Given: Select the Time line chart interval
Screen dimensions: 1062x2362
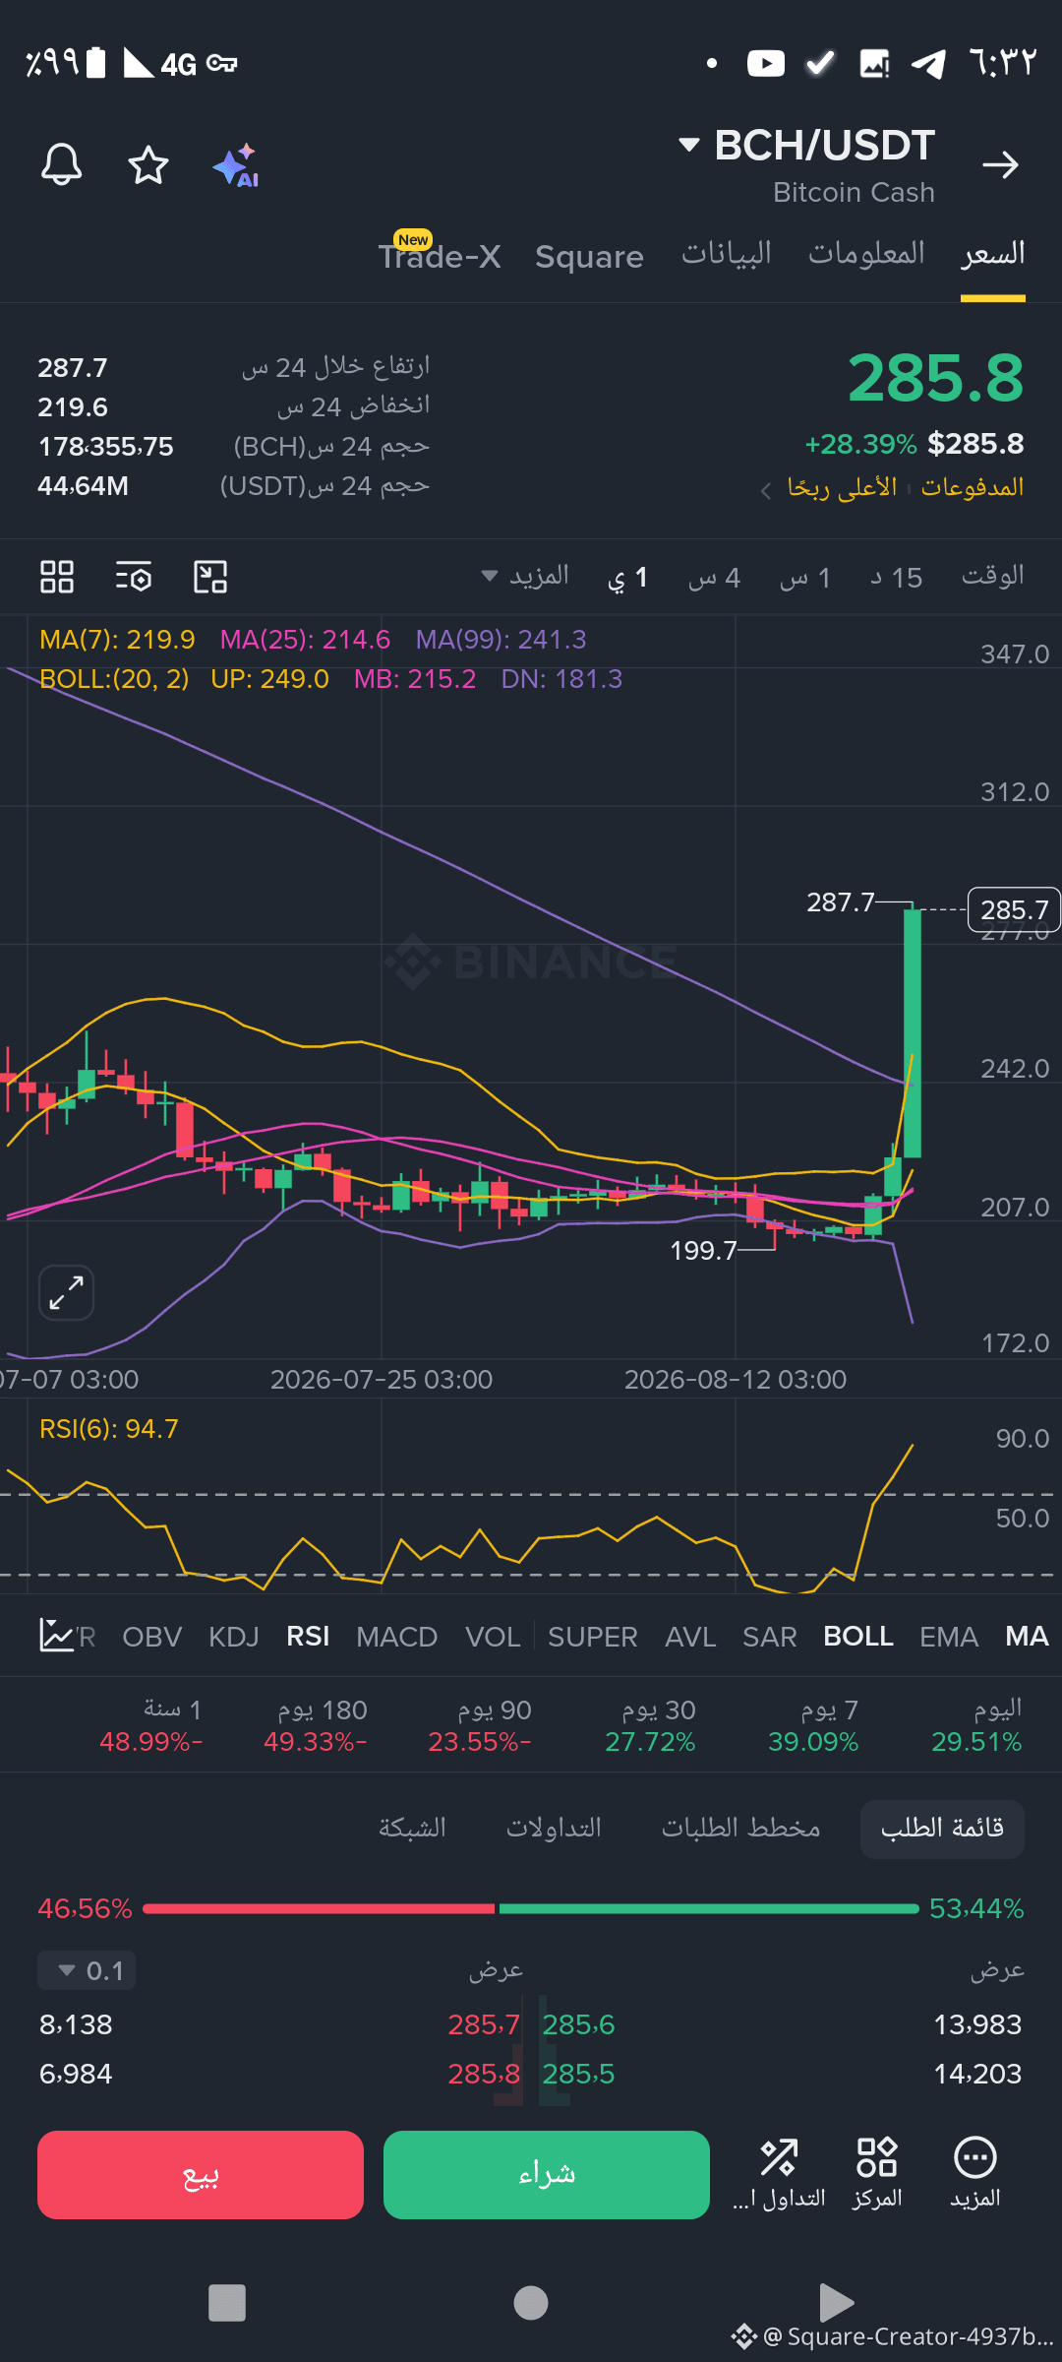Looking at the screenshot, I should pyautogui.click(x=992, y=576).
